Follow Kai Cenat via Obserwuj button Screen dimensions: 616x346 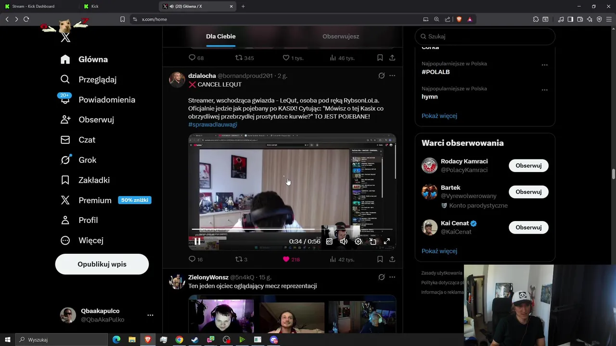(528, 227)
